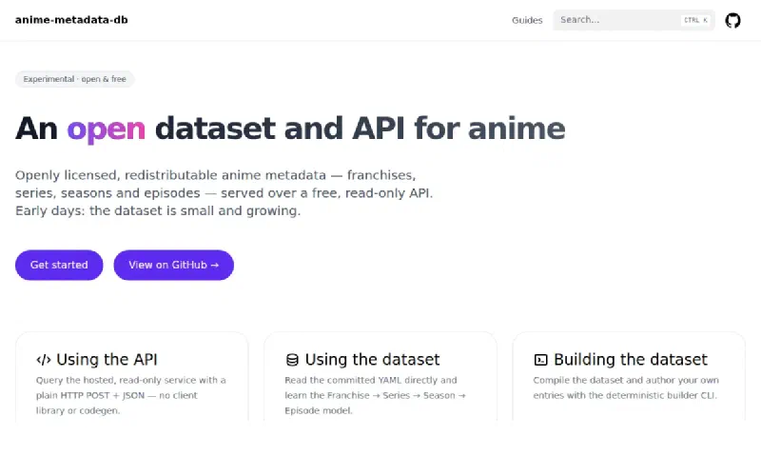Open the Using the dataset card title
Screen dimensions: 761x476
click(372, 360)
